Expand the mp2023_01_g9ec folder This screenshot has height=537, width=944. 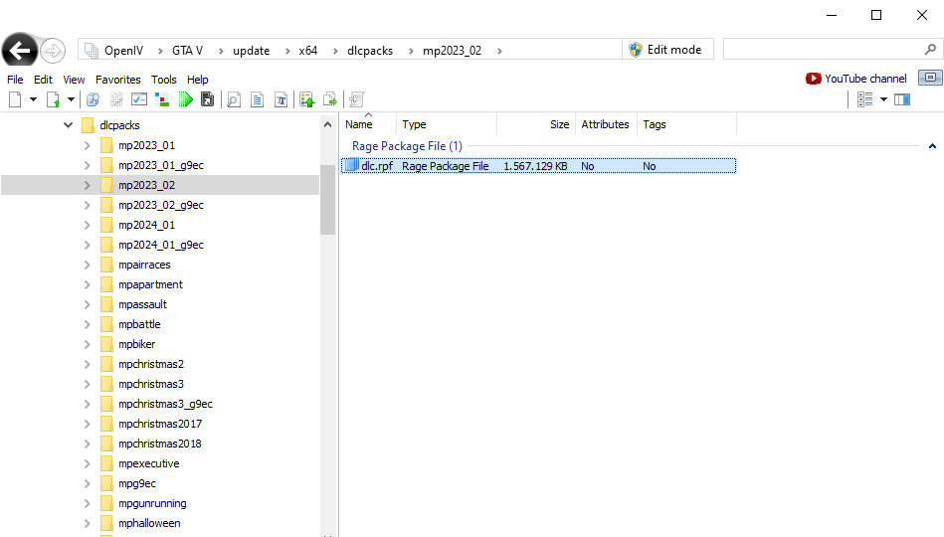tap(88, 165)
